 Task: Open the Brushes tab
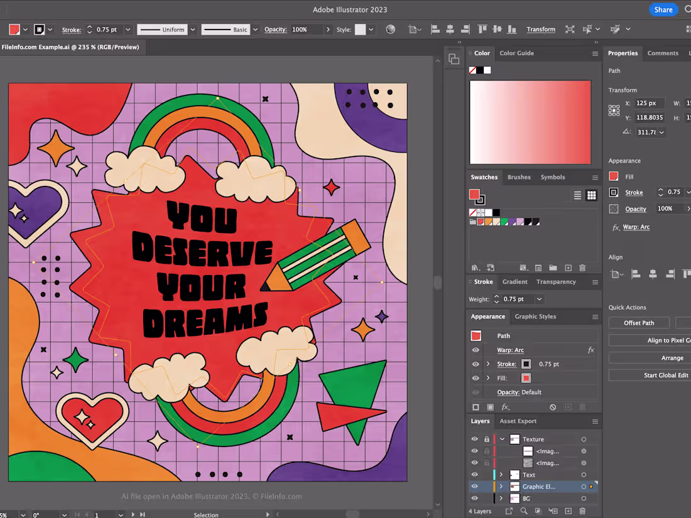click(519, 177)
